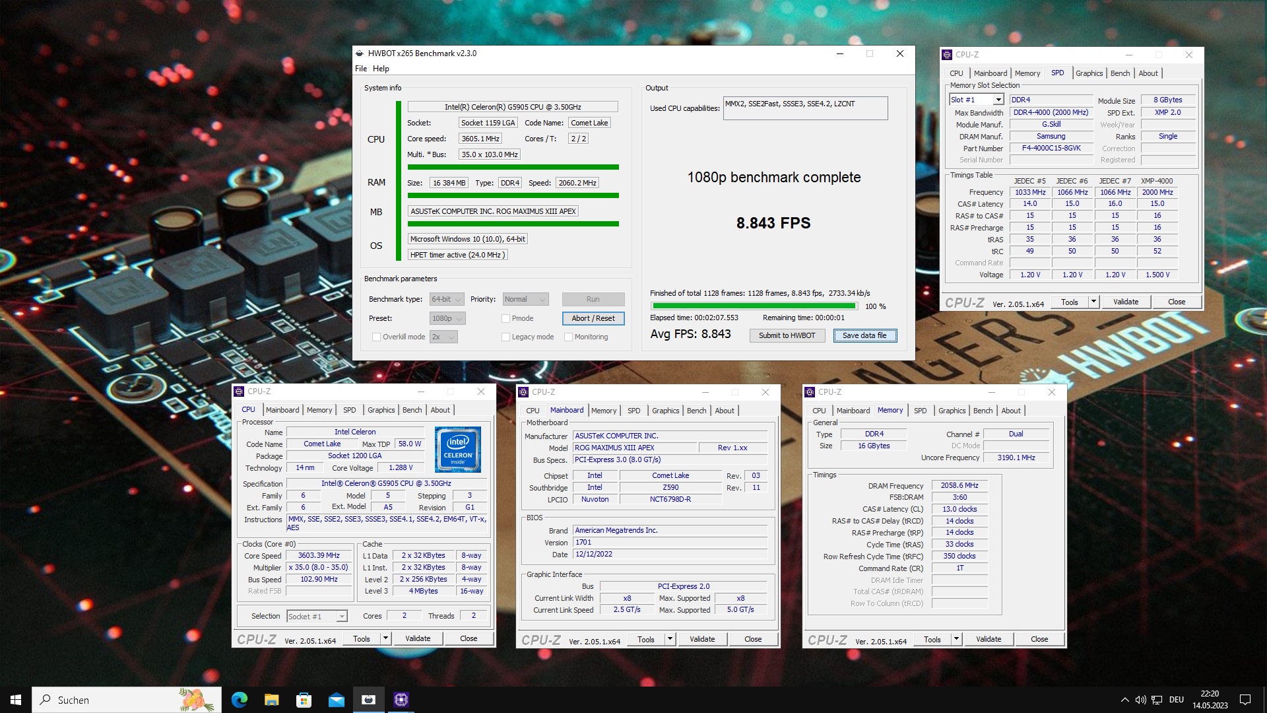This screenshot has height=713, width=1267.
Task: Click the disabled Run button
Action: 593,299
